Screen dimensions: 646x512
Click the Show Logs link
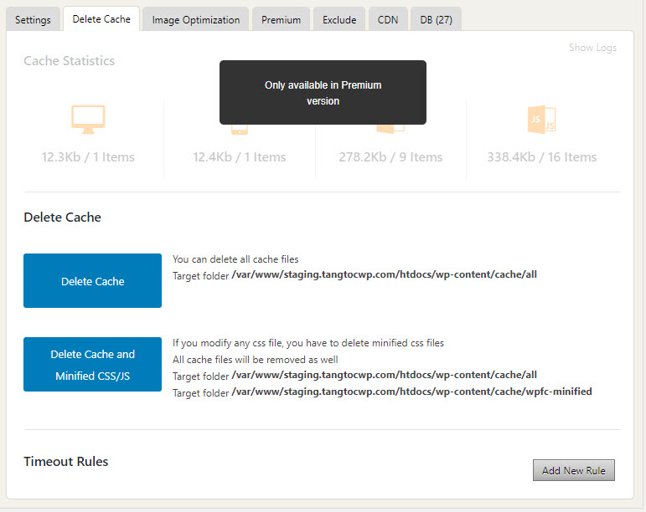[x=592, y=48]
